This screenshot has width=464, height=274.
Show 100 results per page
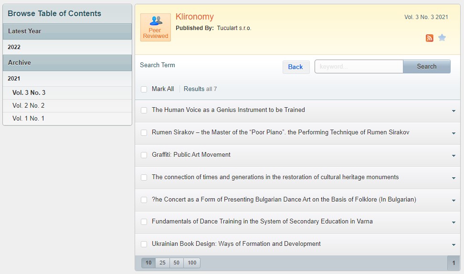tap(192, 263)
